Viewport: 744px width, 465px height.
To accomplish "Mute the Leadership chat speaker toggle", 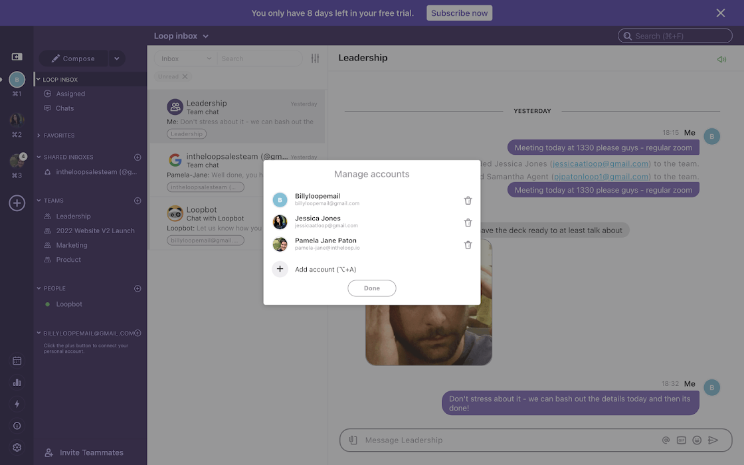I will pyautogui.click(x=721, y=58).
